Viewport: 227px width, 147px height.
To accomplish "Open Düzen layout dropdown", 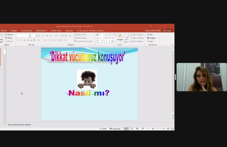I will pos(10,34).
